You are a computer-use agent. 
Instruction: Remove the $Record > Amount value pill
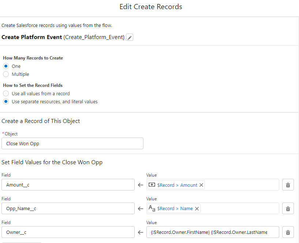201,185
